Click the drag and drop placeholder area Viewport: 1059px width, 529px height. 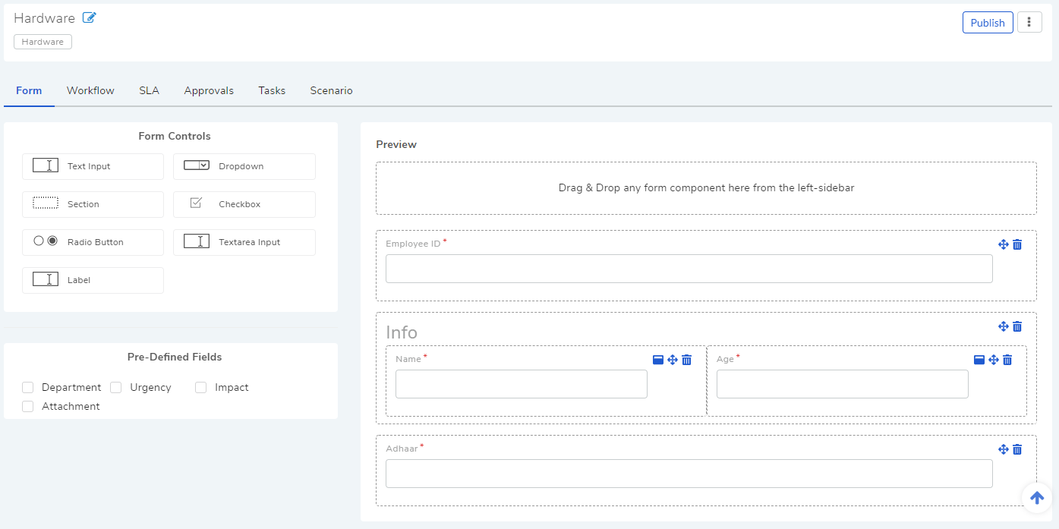click(706, 188)
